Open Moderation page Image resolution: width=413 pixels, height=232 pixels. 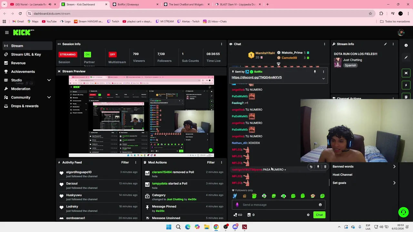27,89
